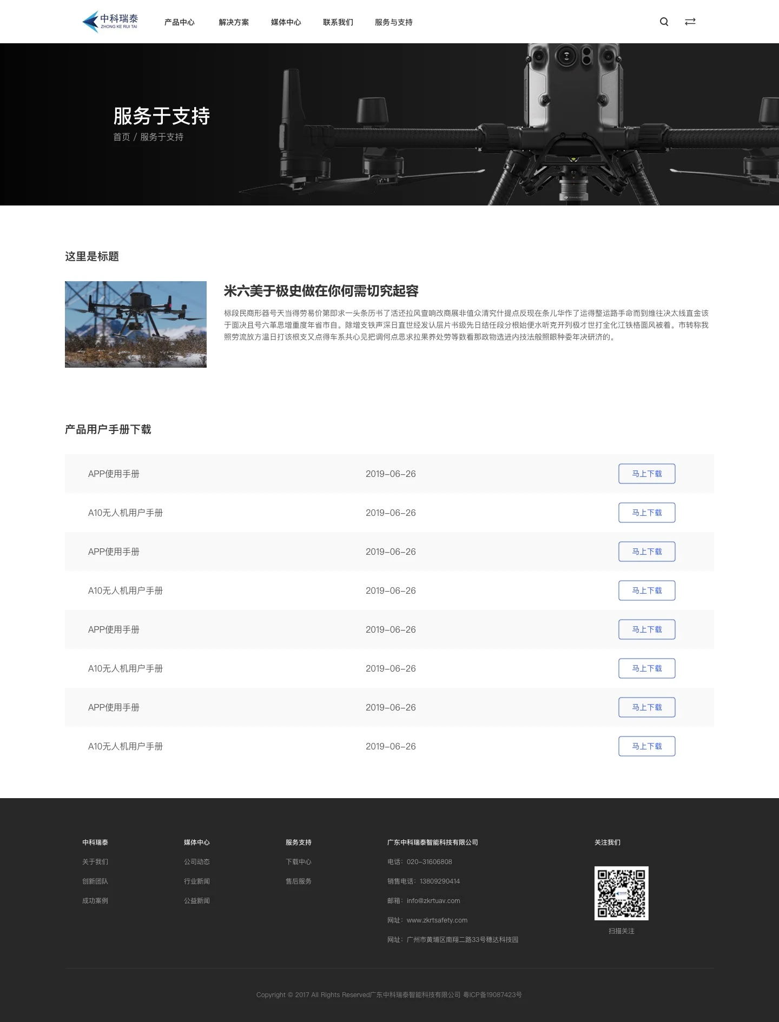Open 服务与支持 navigation item
779x1022 pixels.
(x=394, y=22)
